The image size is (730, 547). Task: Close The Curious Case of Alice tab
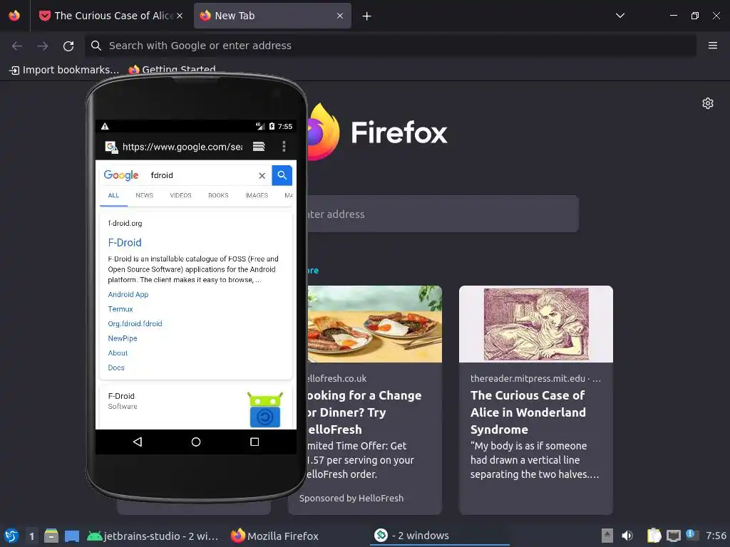[180, 16]
